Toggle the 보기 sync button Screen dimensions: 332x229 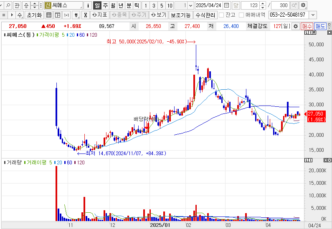point(159,15)
